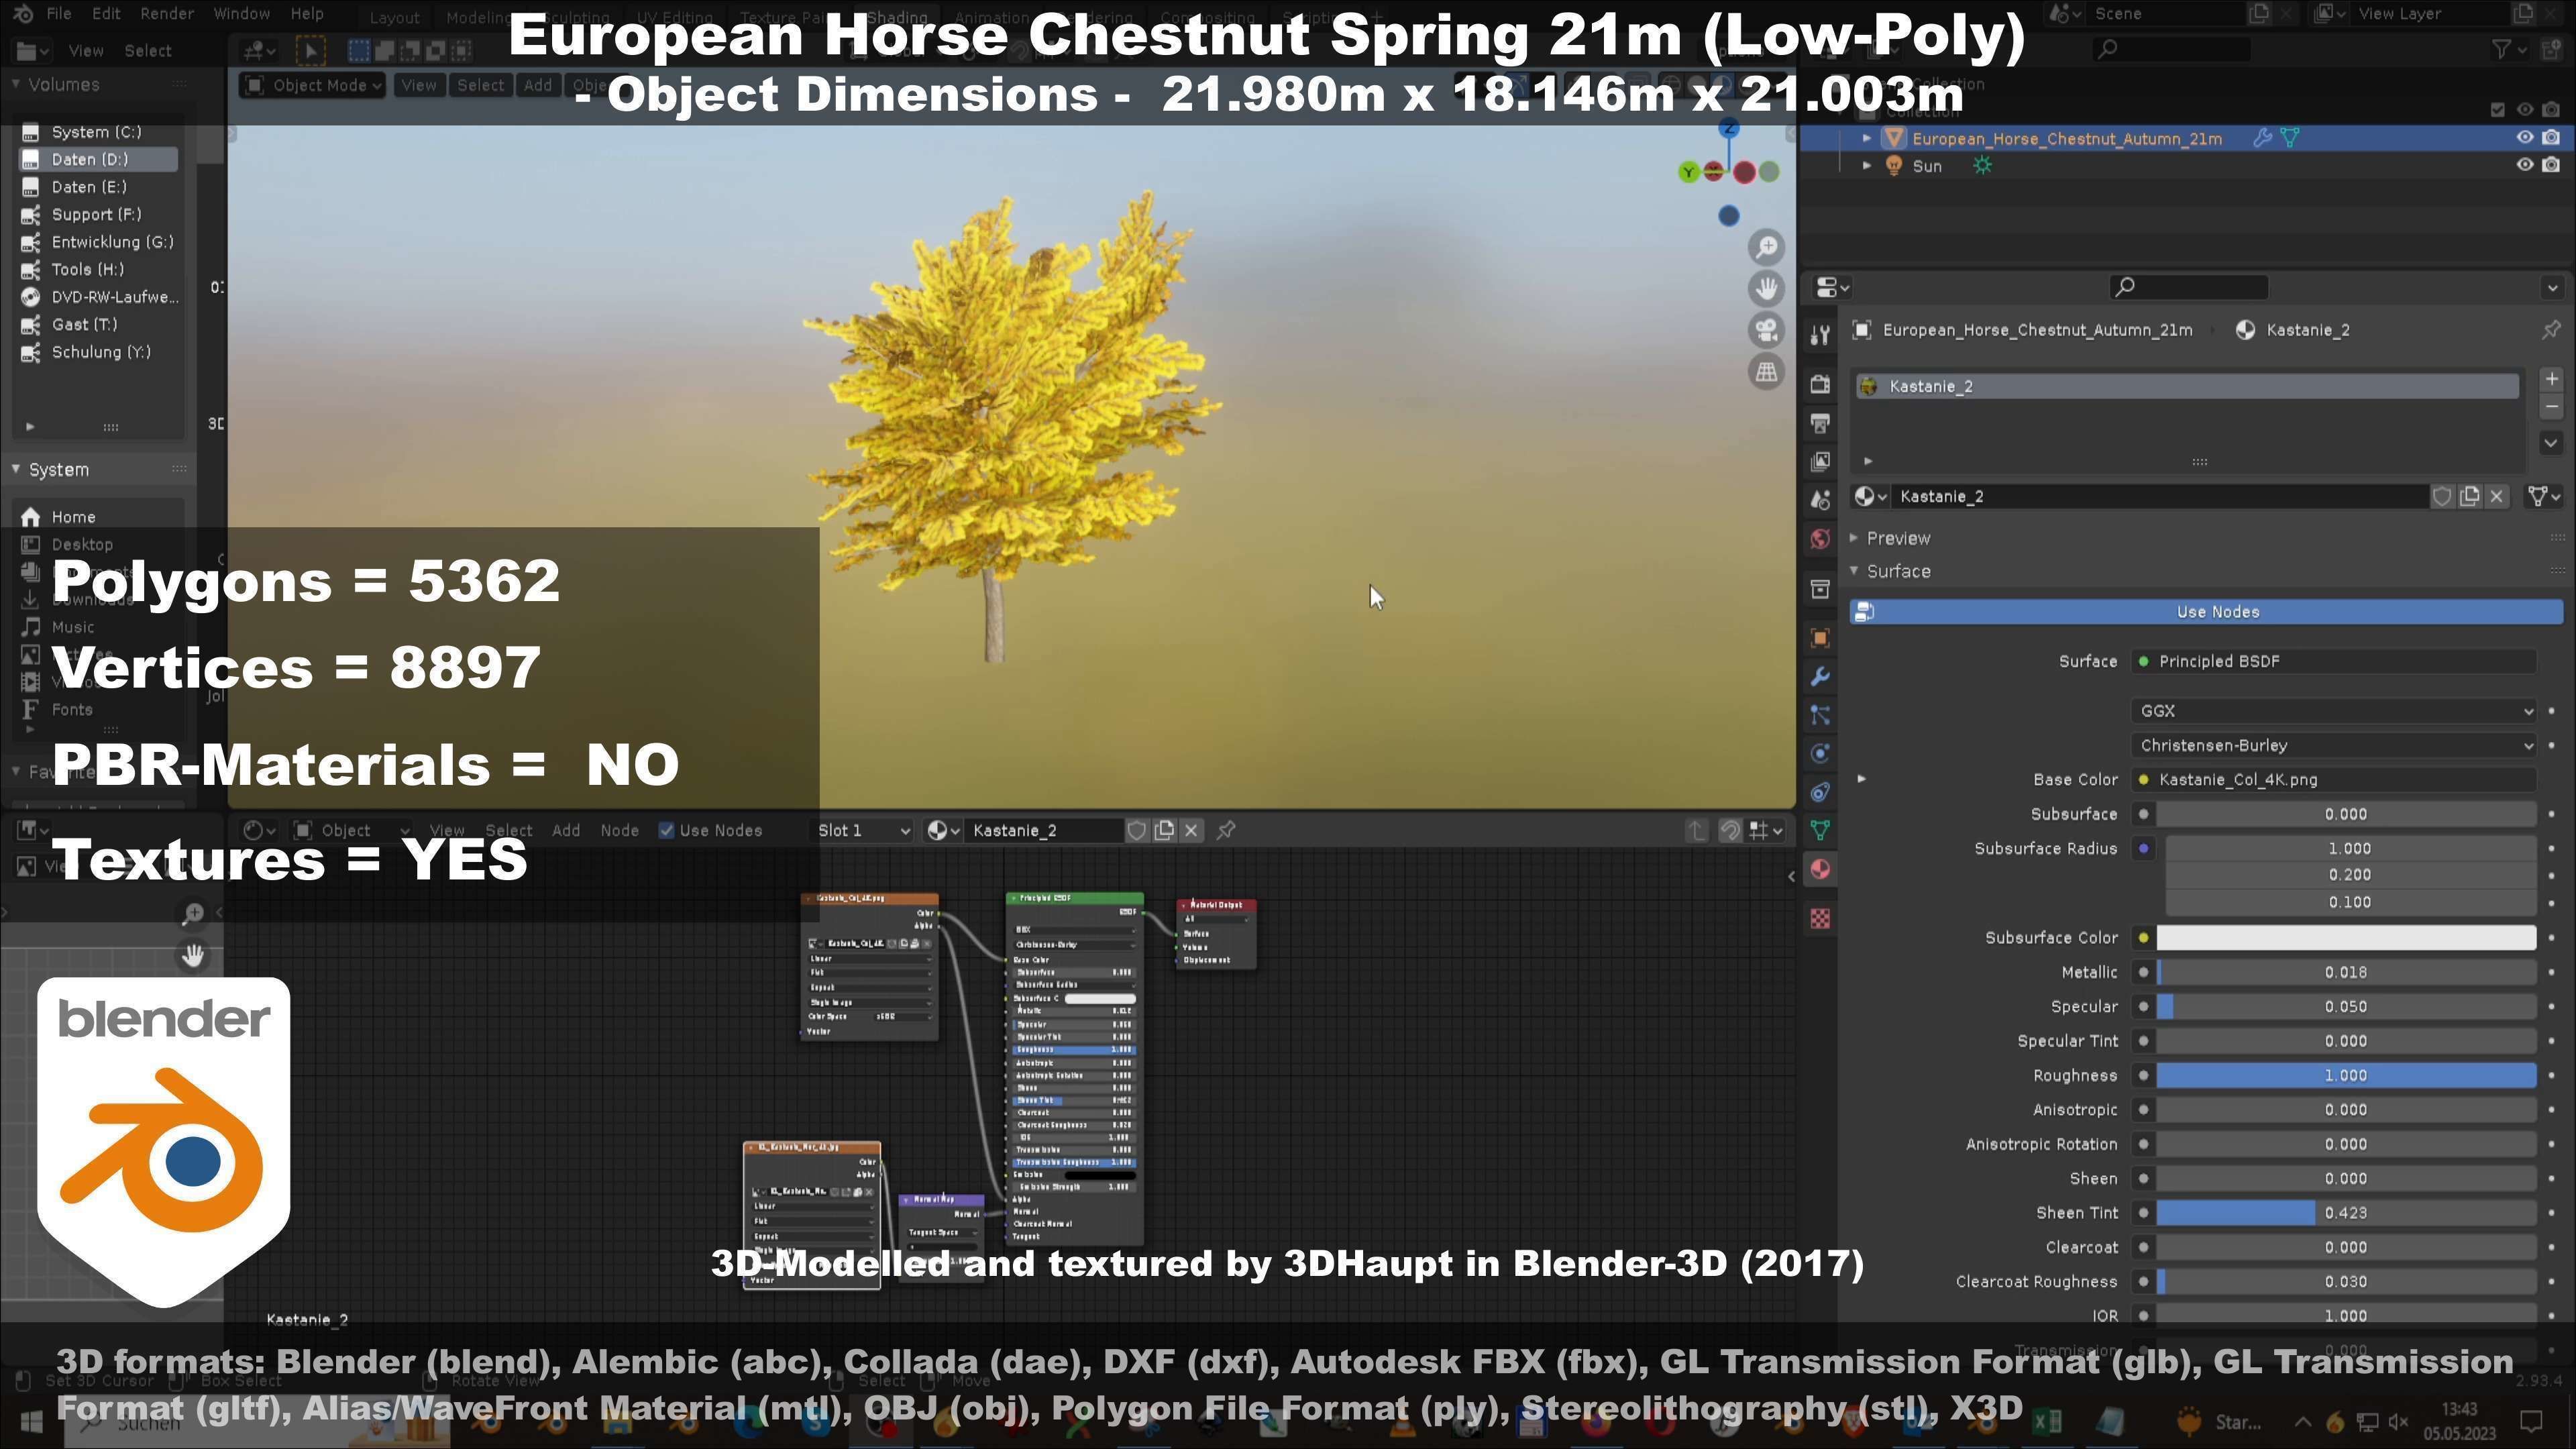Remove material slot with minus button

coord(2551,407)
